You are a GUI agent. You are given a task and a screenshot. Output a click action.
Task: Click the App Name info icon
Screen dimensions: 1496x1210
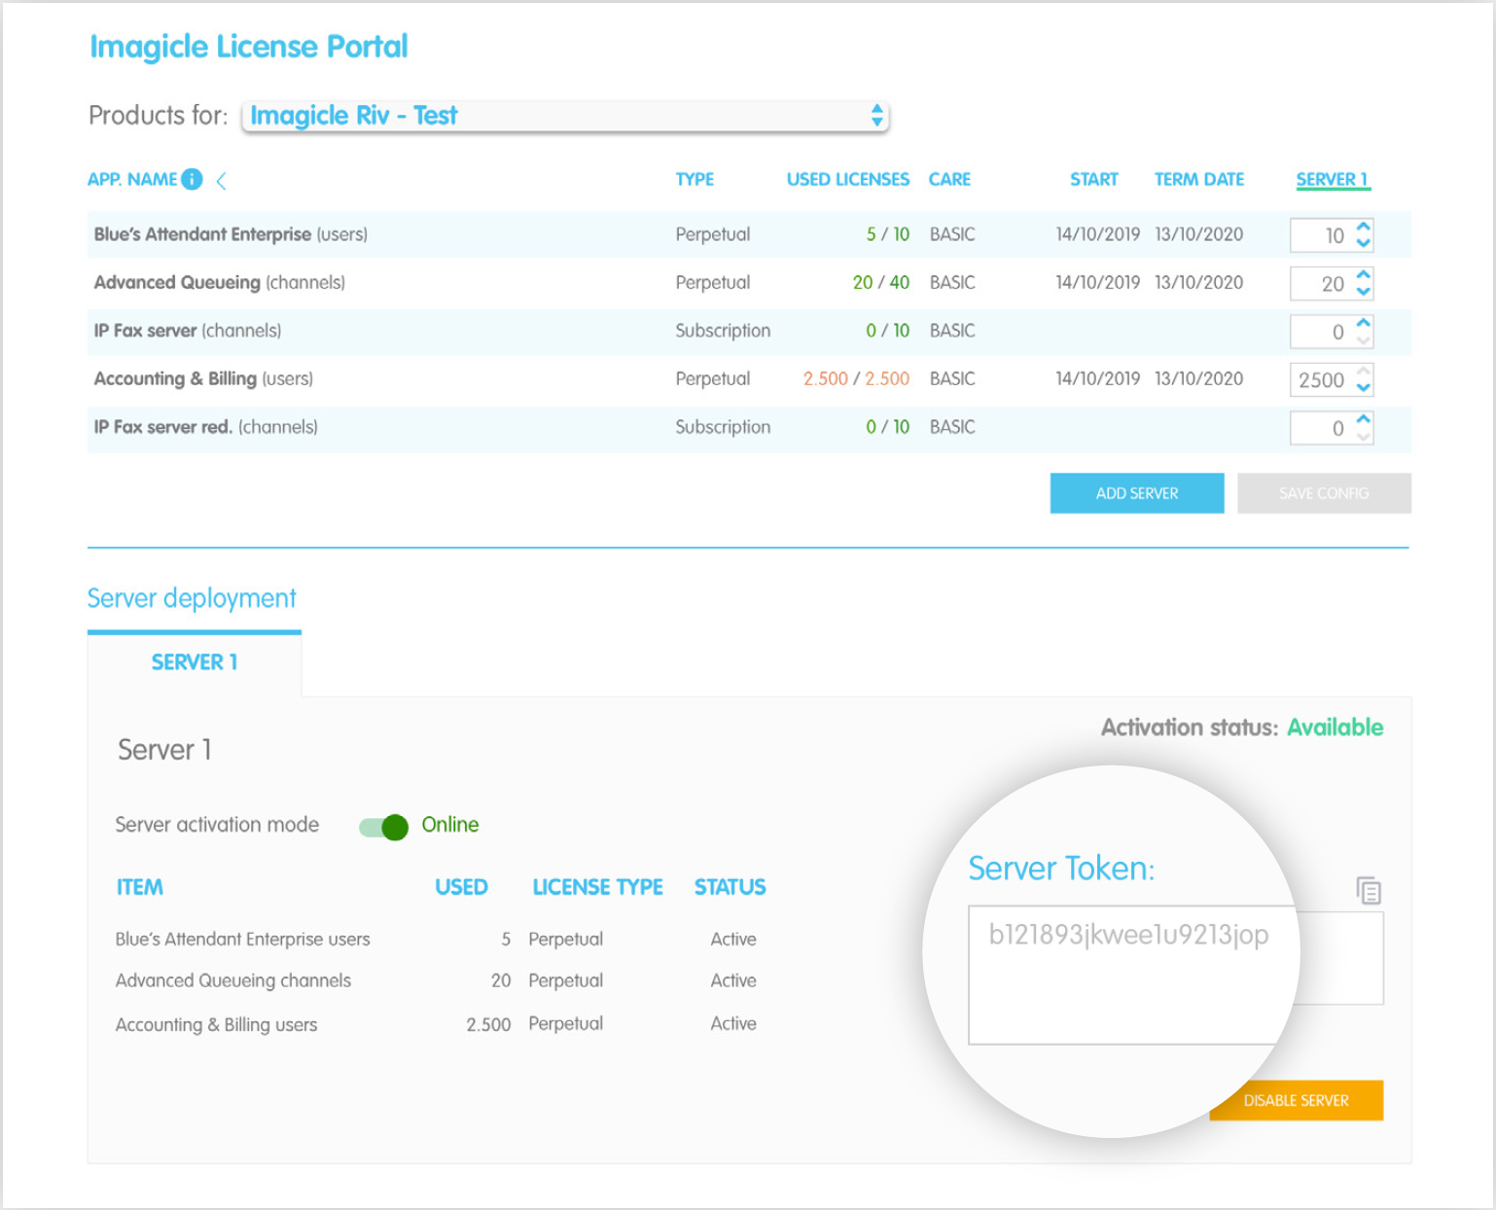pos(192,180)
